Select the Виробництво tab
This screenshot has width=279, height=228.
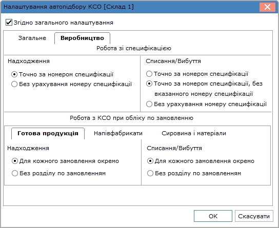click(82, 38)
